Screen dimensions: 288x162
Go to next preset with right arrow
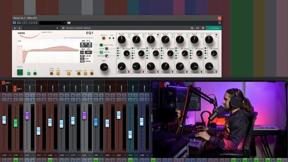(19, 28)
